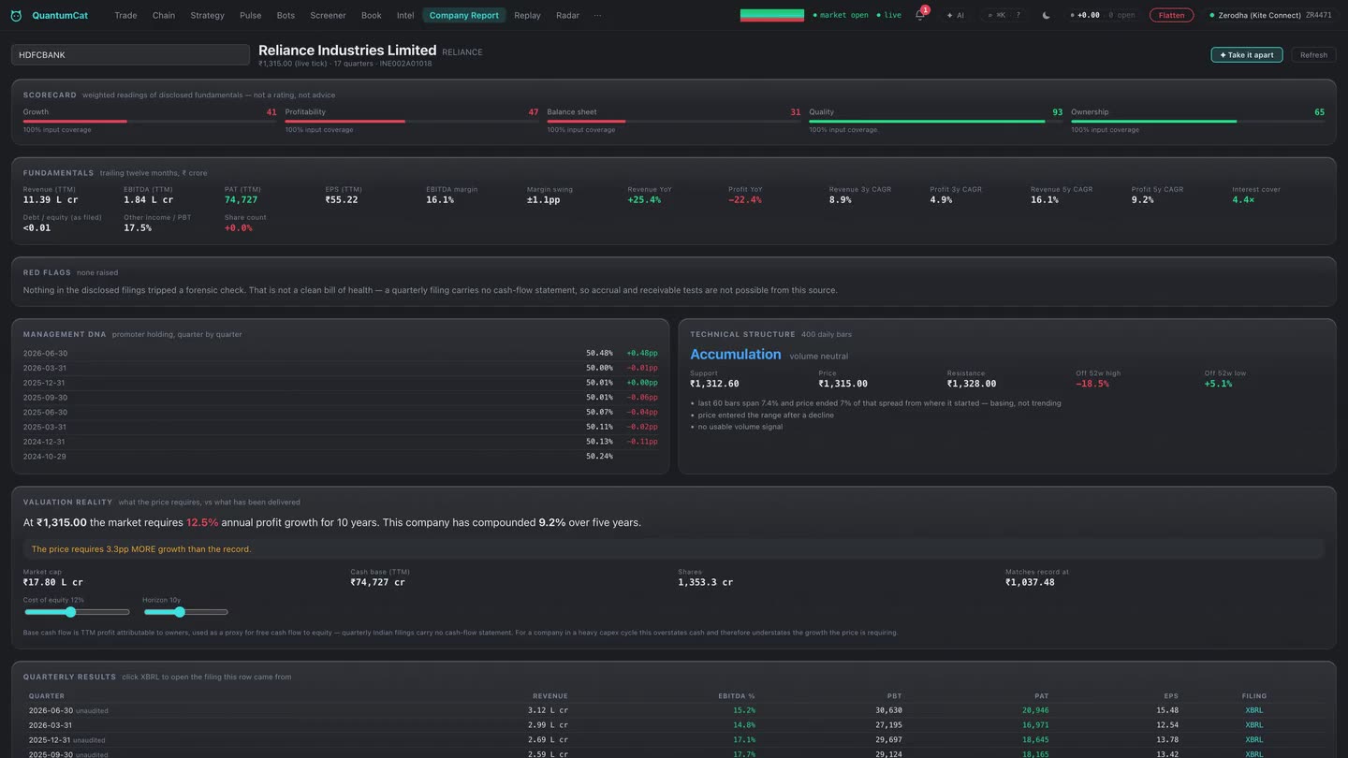Open XBRL filing for 2025-12-31 quarter

pyautogui.click(x=1253, y=740)
